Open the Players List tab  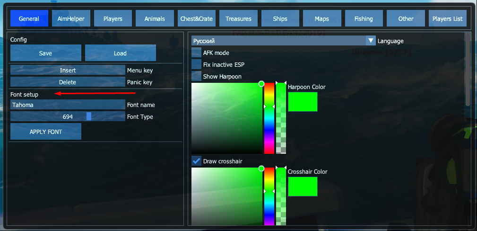point(448,19)
